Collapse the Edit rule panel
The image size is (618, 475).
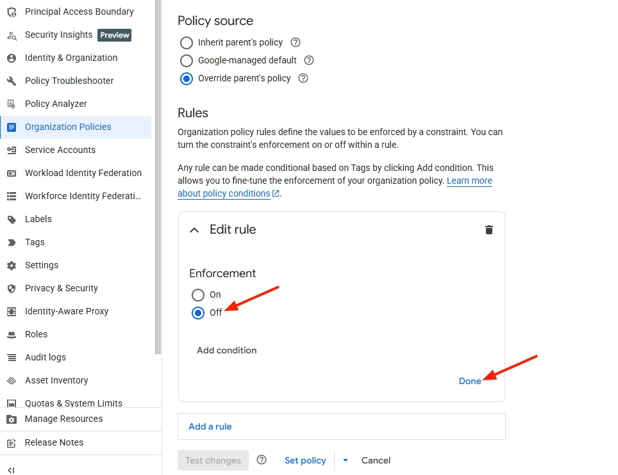(194, 230)
